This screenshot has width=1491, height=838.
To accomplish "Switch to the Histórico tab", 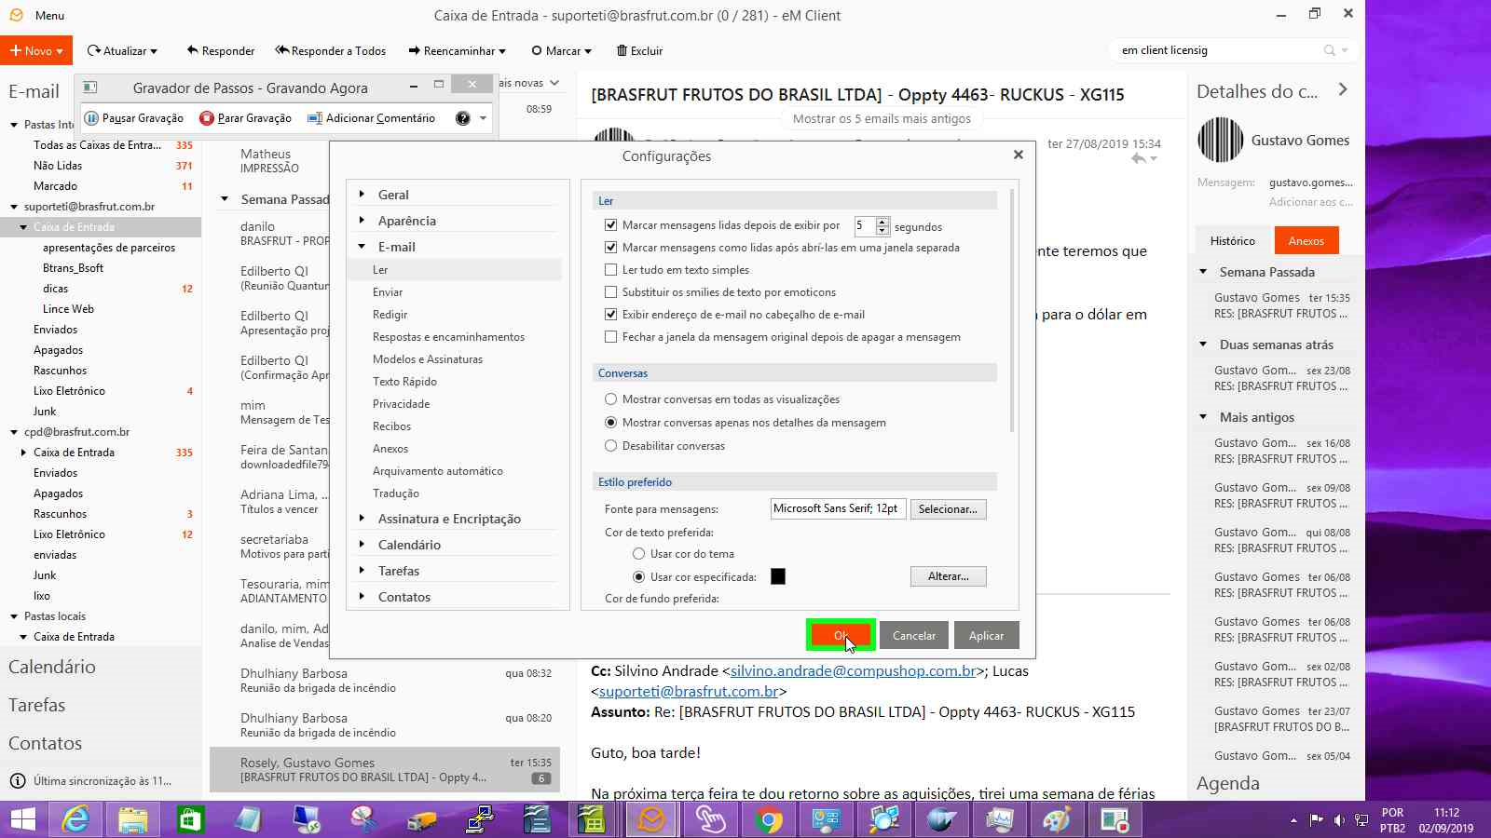I will 1232,240.
